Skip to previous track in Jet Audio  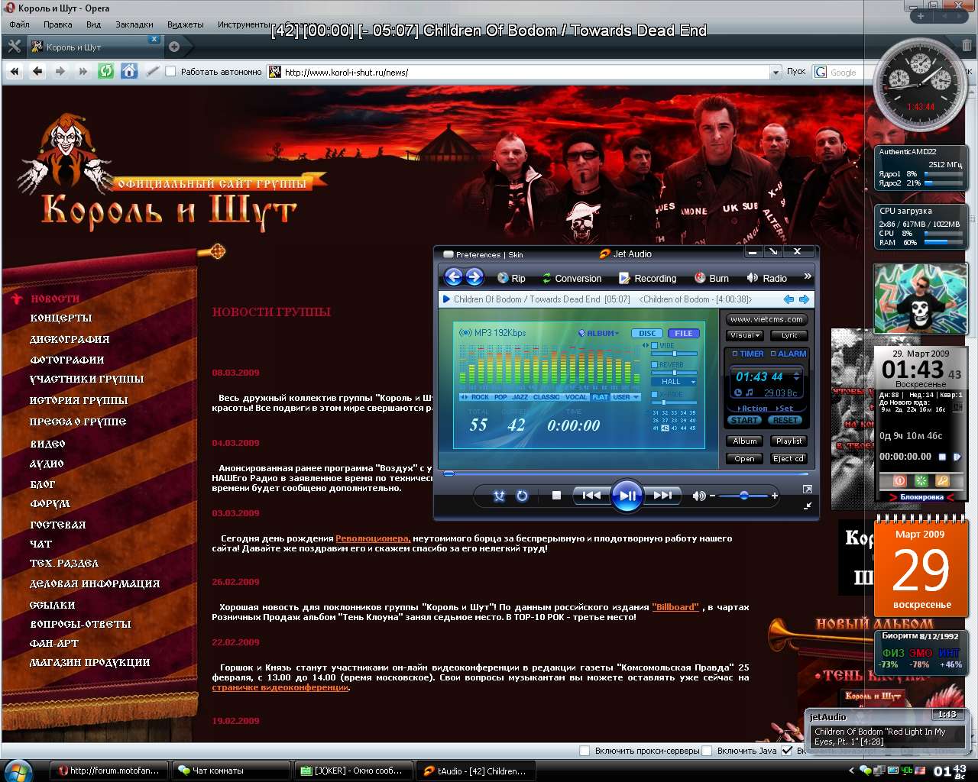(x=591, y=496)
